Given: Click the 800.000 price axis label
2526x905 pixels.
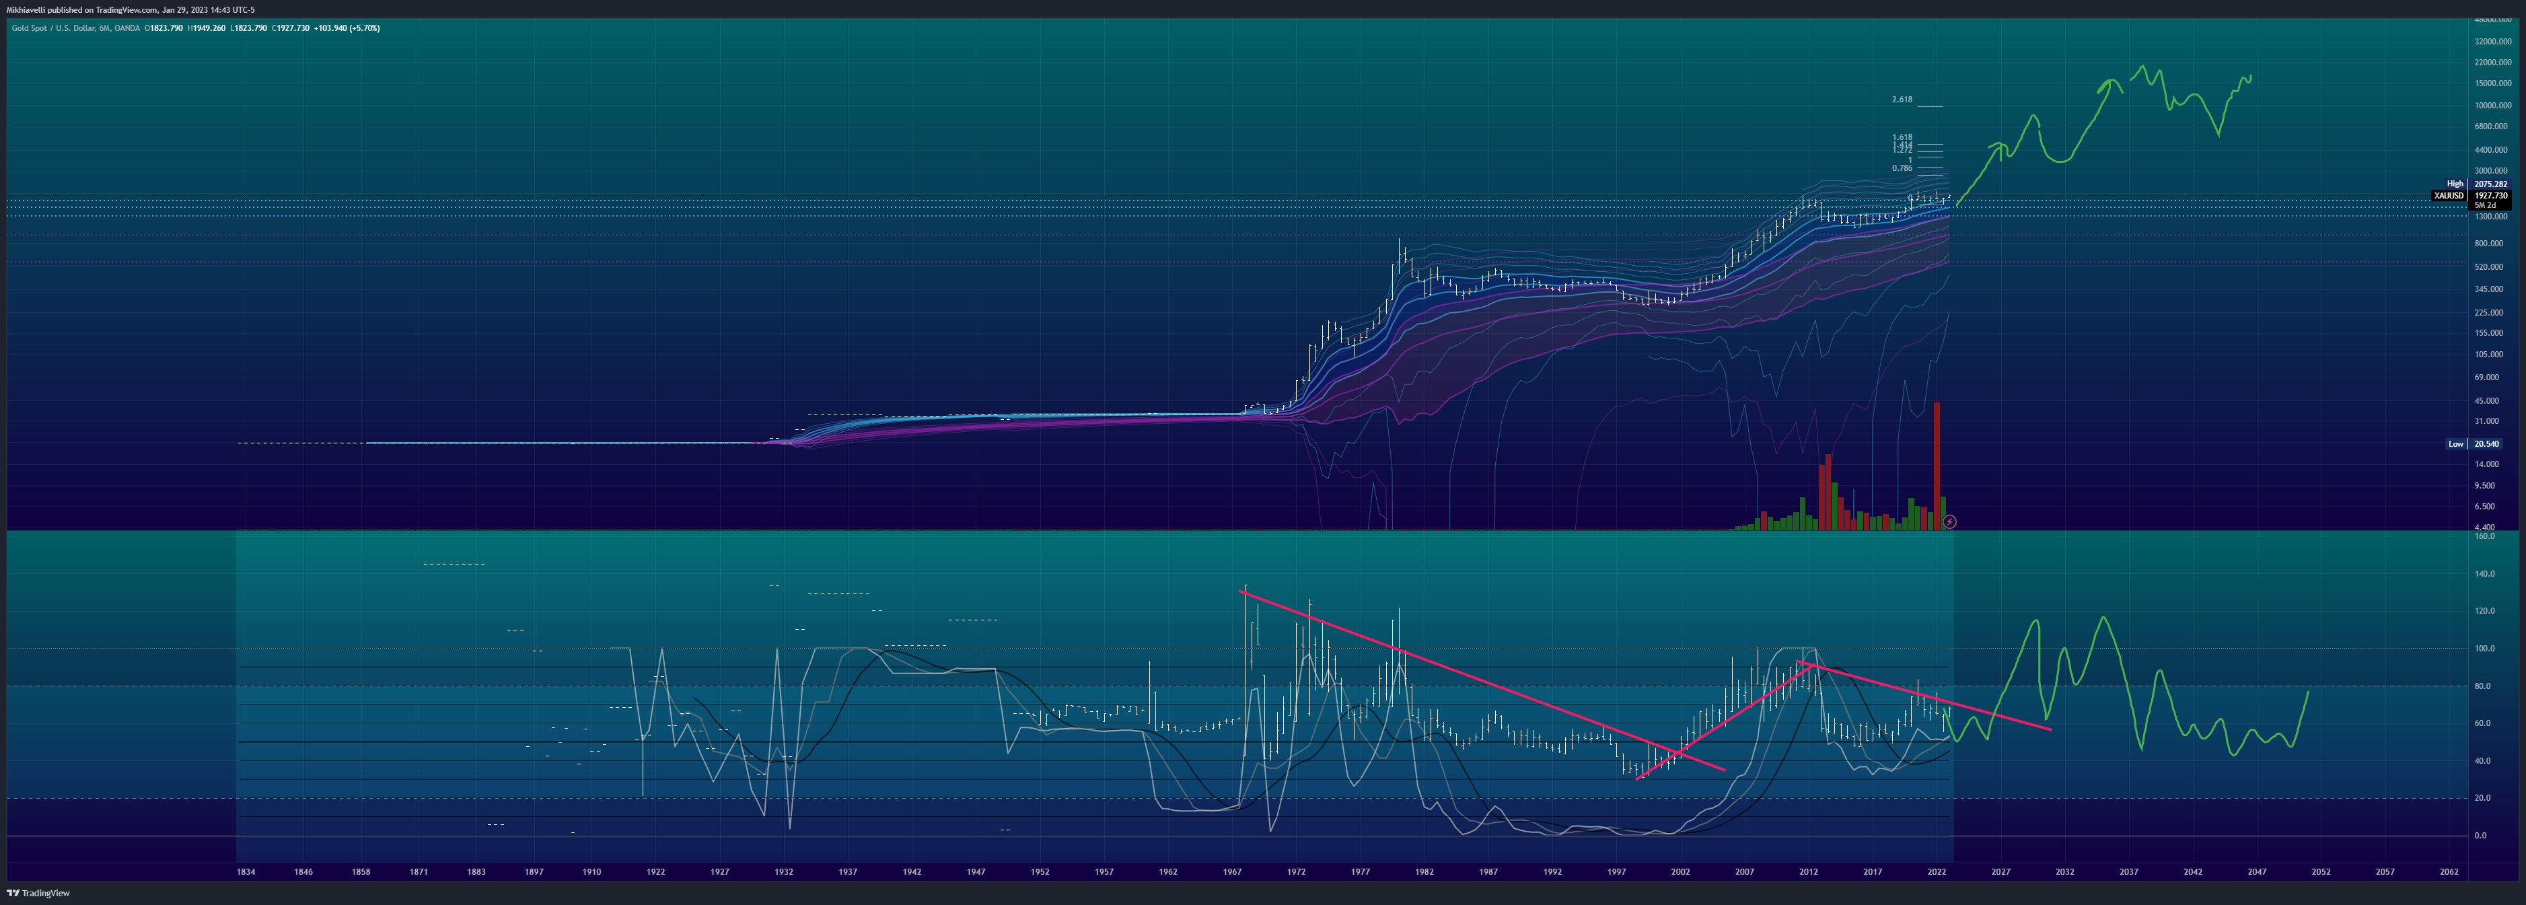Looking at the screenshot, I should 2490,243.
